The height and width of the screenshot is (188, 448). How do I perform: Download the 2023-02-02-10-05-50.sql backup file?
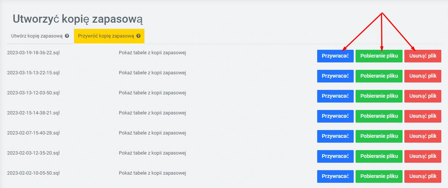(379, 176)
